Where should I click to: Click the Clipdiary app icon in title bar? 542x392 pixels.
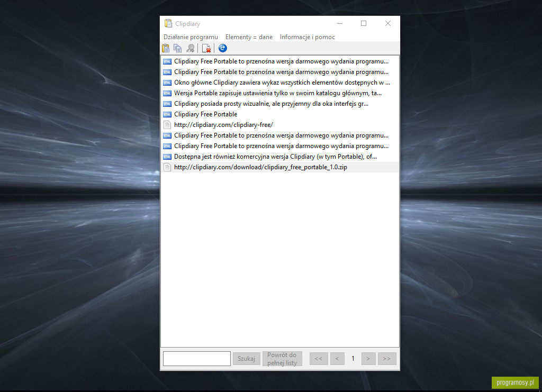tap(168, 23)
